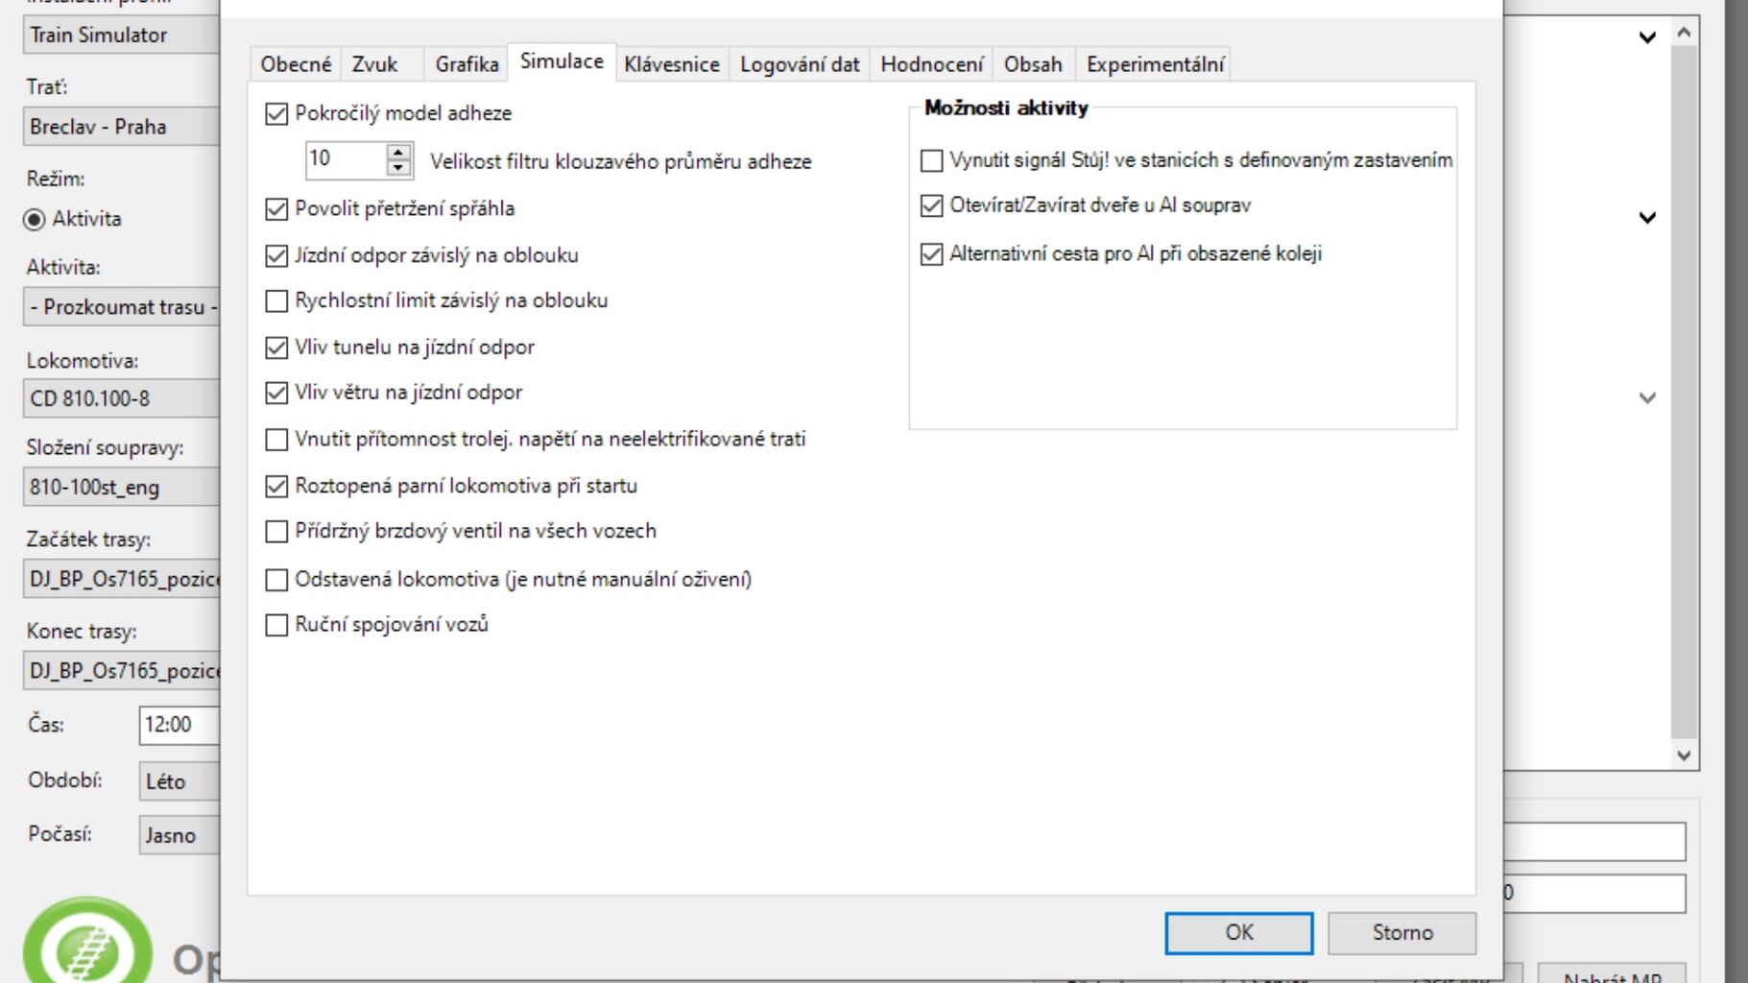Viewport: 1748px width, 983px height.
Task: Toggle Pokročilý model adheze checkbox
Action: (276, 113)
